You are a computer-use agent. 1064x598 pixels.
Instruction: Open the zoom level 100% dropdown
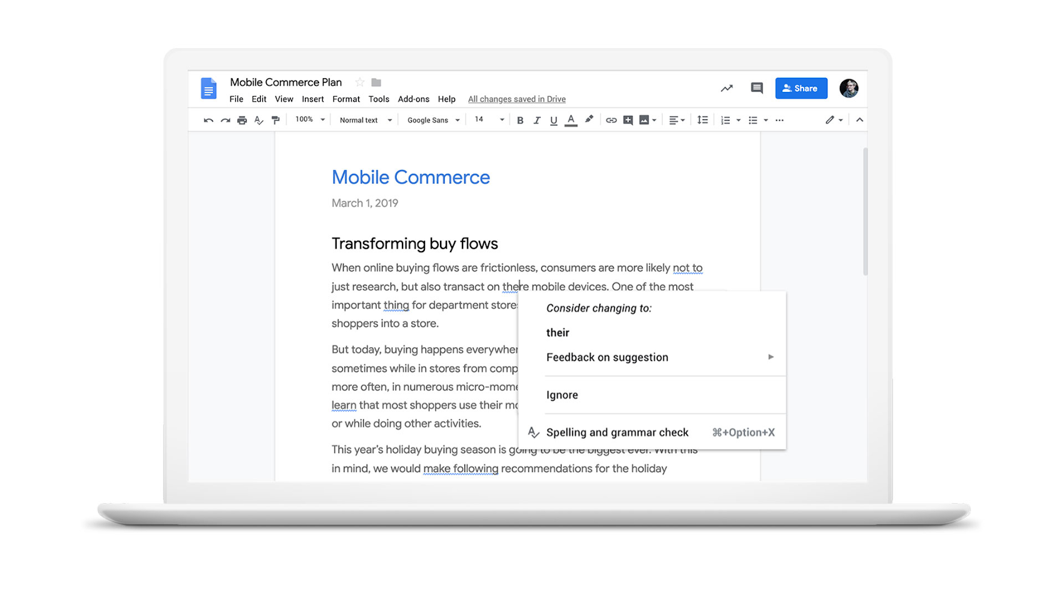point(310,119)
